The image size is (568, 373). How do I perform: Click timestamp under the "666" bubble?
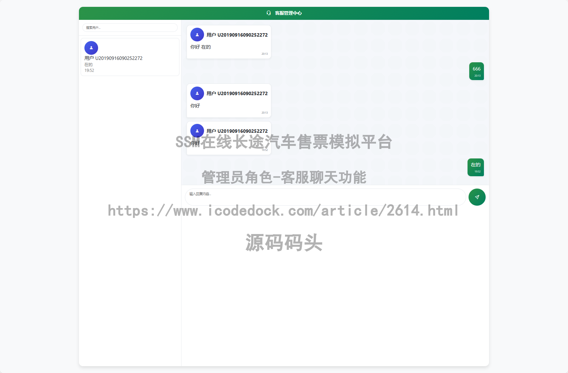[477, 76]
